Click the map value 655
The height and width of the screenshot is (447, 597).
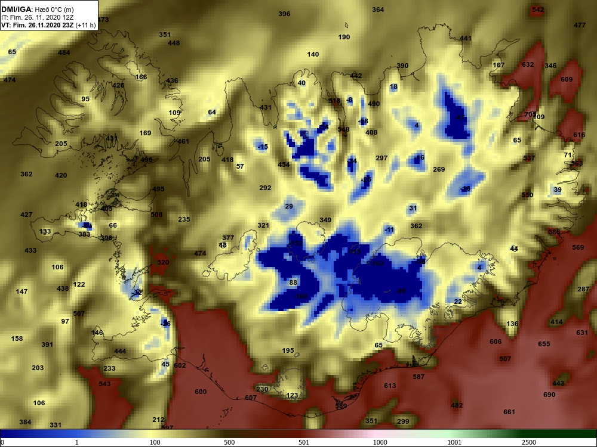click(x=544, y=344)
